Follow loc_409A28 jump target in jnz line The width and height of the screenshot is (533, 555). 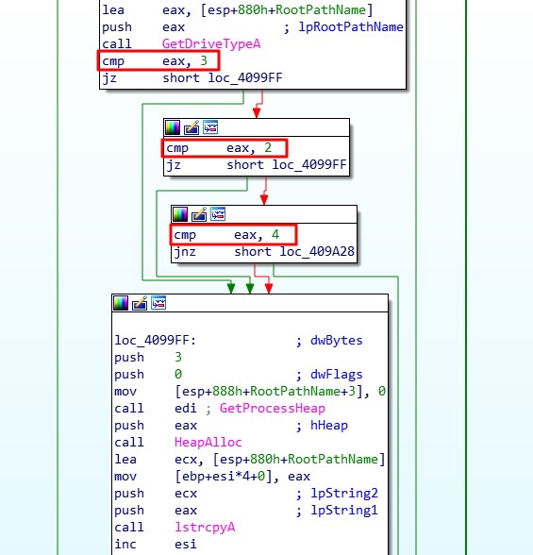[317, 252]
